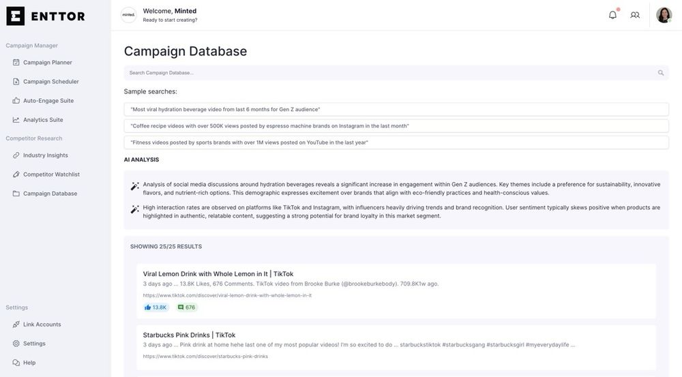Click the ENTTOR wordmark text
682x377 pixels.
pyautogui.click(x=58, y=16)
